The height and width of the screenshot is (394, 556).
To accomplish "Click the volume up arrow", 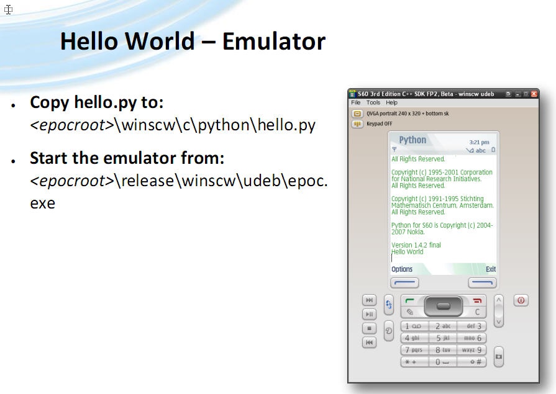I will pyautogui.click(x=499, y=300).
